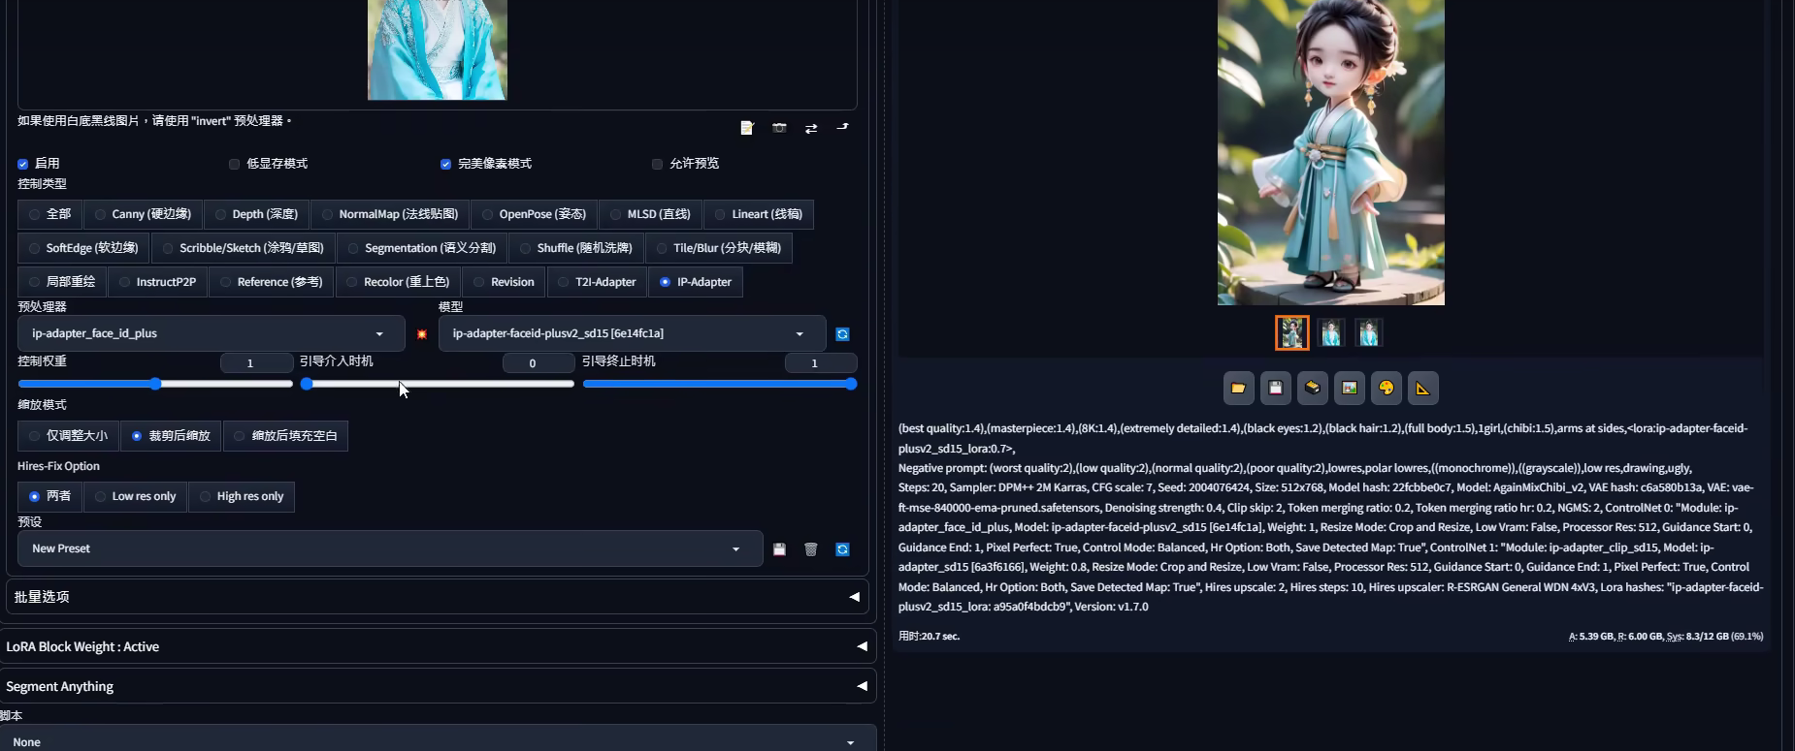Viewport: 1795px width, 751px height.
Task: Select High res only option
Action: pyautogui.click(x=241, y=496)
